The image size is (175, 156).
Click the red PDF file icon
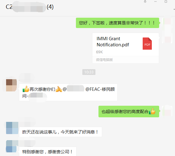click(x=147, y=44)
